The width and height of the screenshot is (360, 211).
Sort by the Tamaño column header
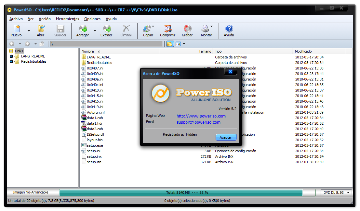point(205,51)
